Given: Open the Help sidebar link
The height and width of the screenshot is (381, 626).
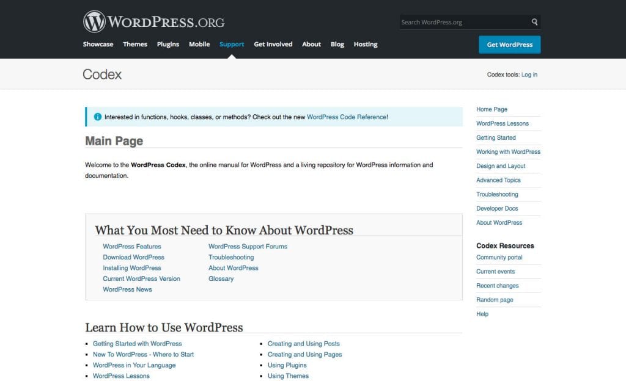Looking at the screenshot, I should click(482, 314).
